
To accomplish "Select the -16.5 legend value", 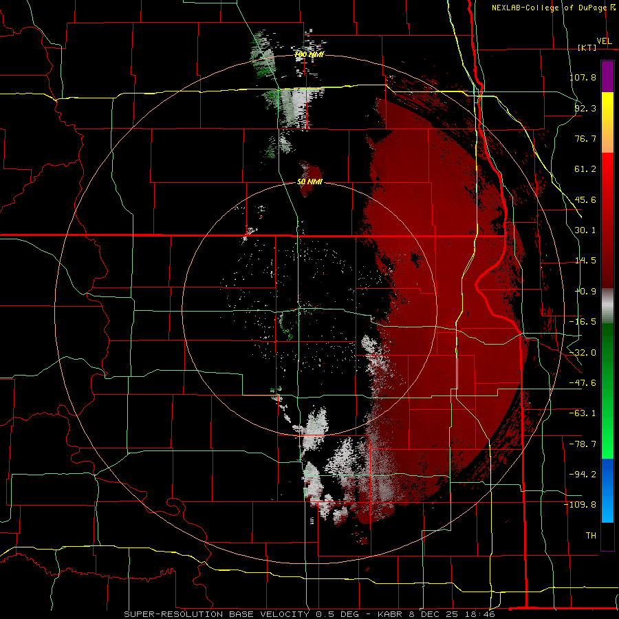I will (583, 322).
